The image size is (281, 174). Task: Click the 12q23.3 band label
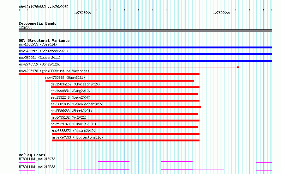pyautogui.click(x=26, y=27)
